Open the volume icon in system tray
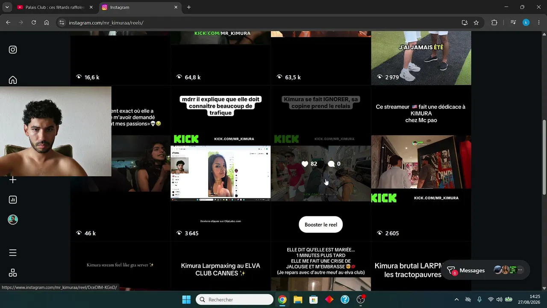This screenshot has width=547, height=308. 499,299
